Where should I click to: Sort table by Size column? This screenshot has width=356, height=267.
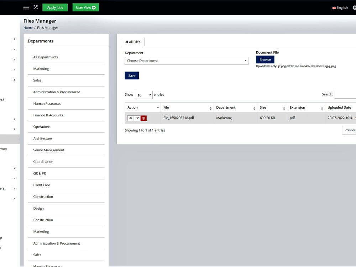pyautogui.click(x=272, y=108)
